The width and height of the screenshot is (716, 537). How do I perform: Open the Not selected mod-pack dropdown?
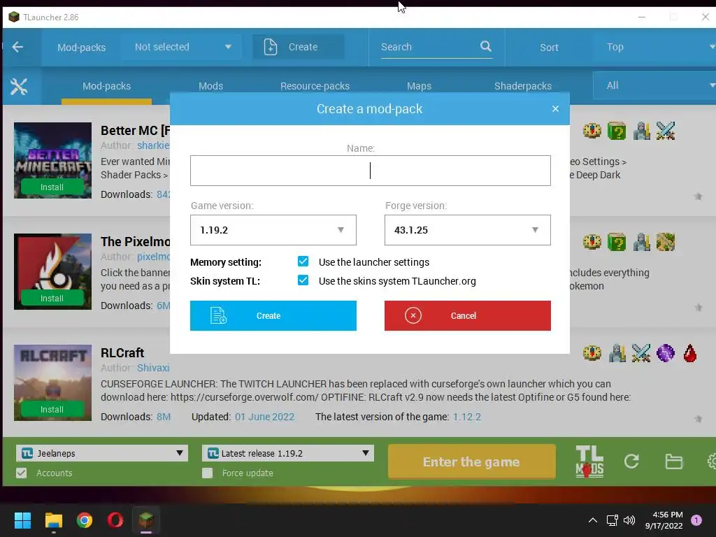[182, 47]
